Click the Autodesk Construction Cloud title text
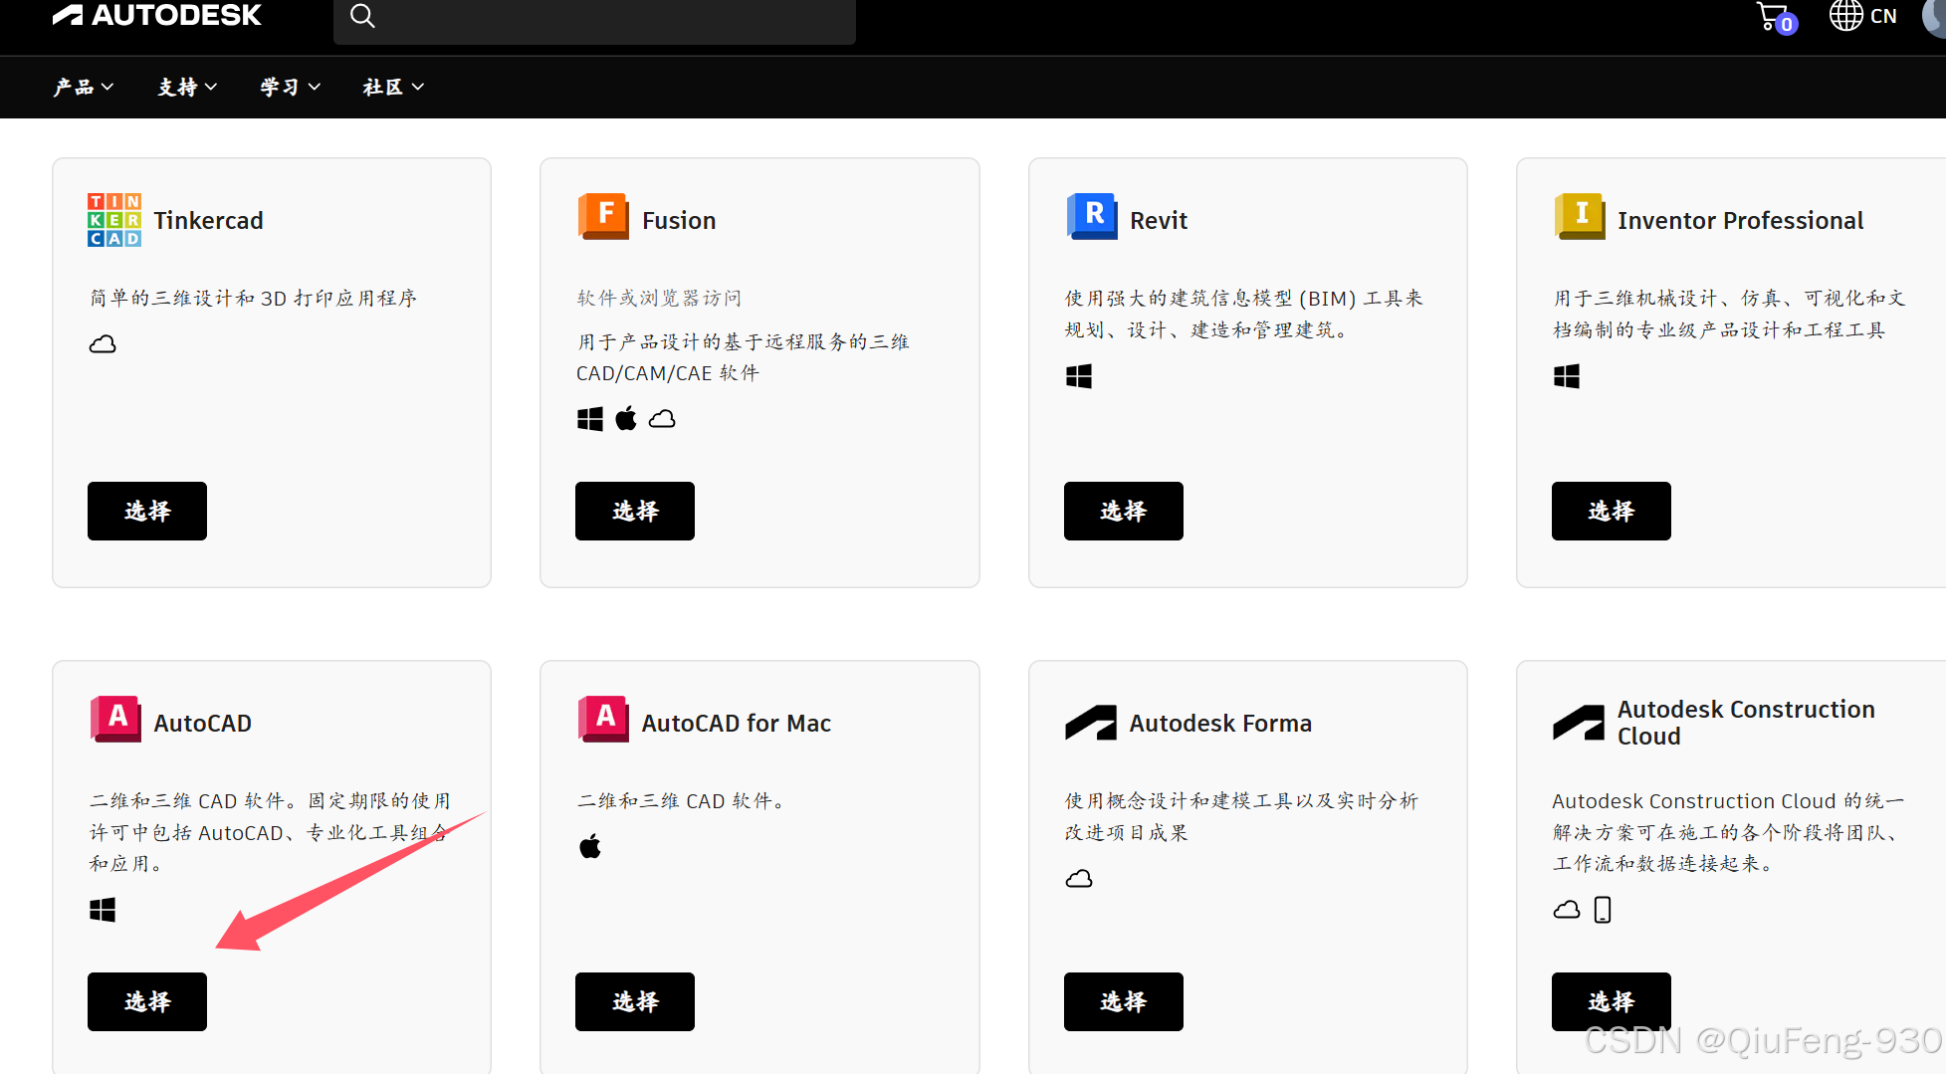This screenshot has width=1946, height=1074. (x=1746, y=723)
